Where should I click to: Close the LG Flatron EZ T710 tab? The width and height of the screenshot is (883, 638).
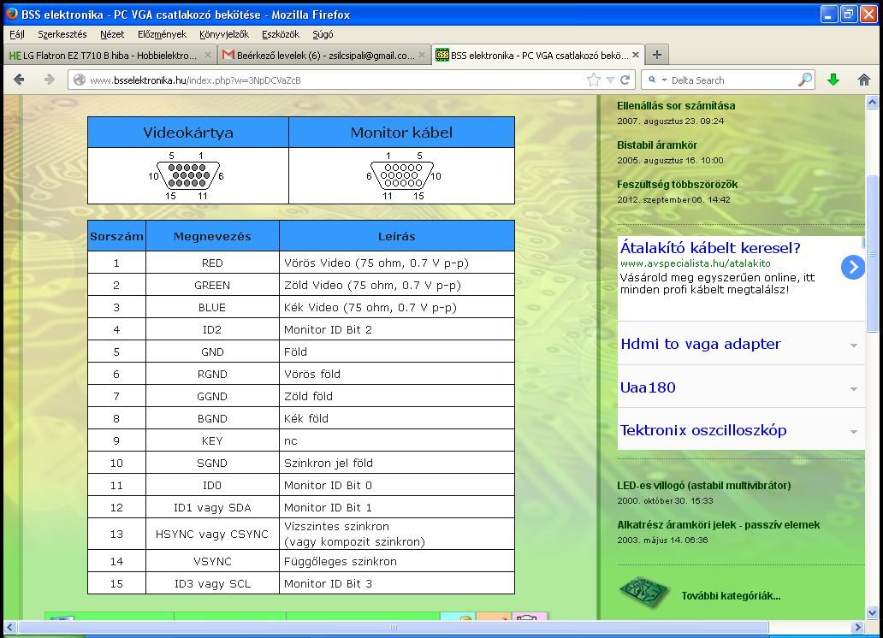tap(207, 56)
